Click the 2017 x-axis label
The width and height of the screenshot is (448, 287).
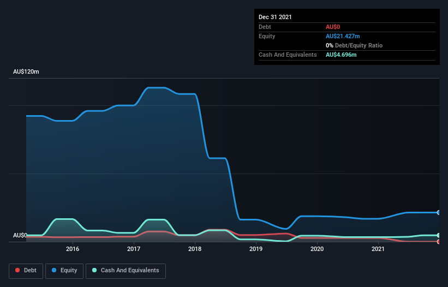(x=134, y=249)
